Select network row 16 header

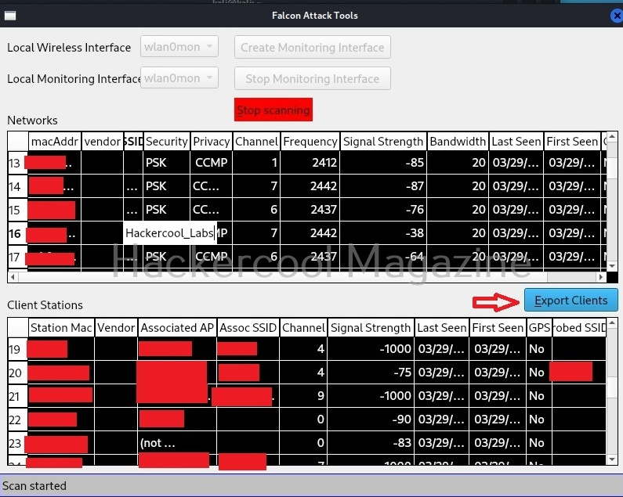coord(17,233)
